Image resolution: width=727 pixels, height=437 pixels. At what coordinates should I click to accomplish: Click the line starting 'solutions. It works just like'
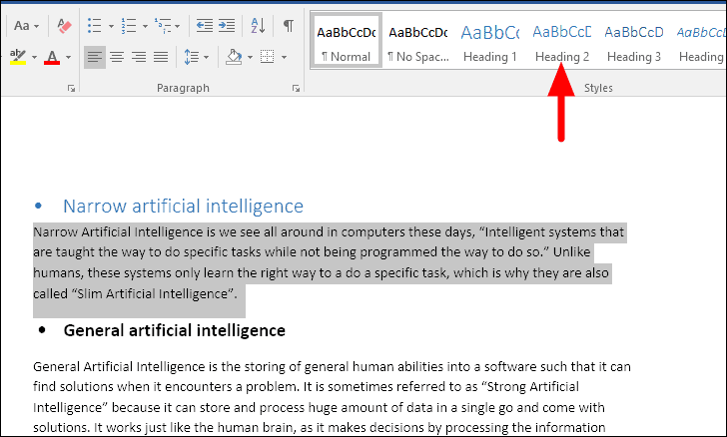coord(319,427)
